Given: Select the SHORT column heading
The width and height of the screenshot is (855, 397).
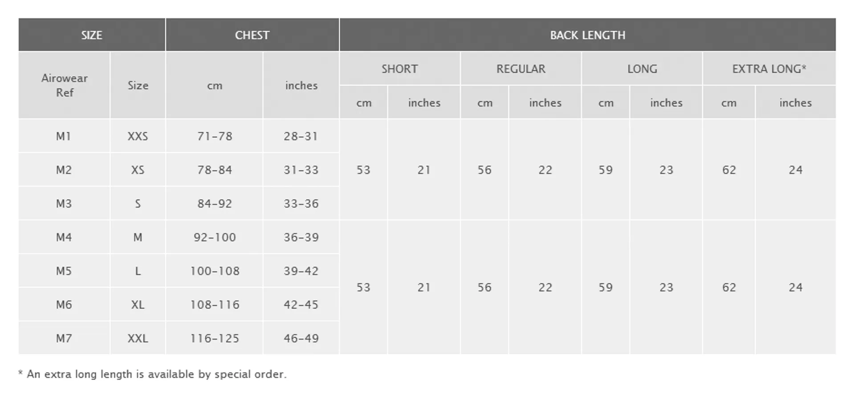Looking at the screenshot, I should coord(399,69).
